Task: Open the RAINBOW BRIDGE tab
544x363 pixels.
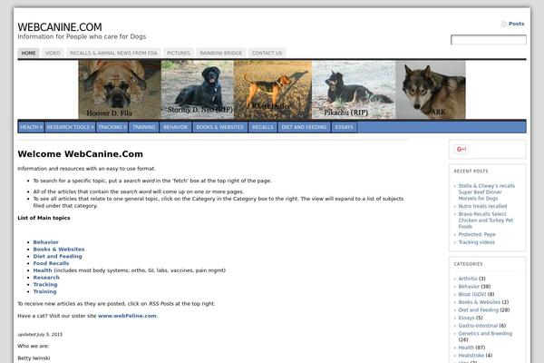Action: pos(221,54)
